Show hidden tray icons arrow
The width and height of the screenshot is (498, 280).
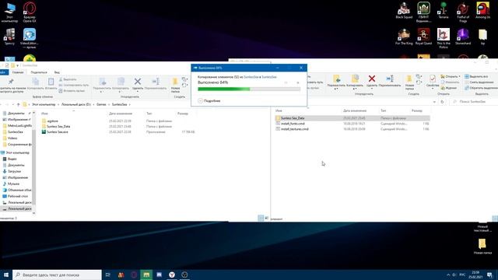point(448,275)
